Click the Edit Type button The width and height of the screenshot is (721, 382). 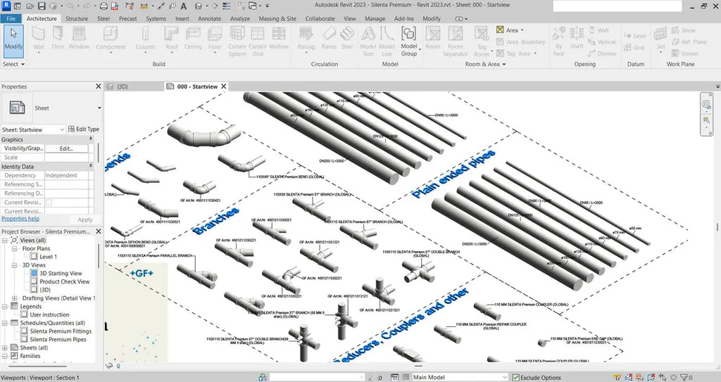click(84, 129)
